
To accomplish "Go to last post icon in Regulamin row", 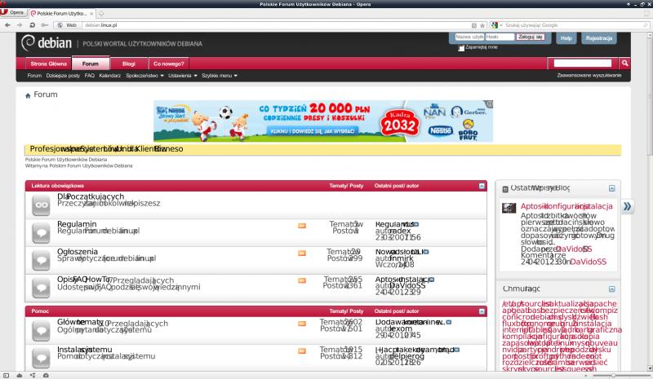I will point(415,223).
